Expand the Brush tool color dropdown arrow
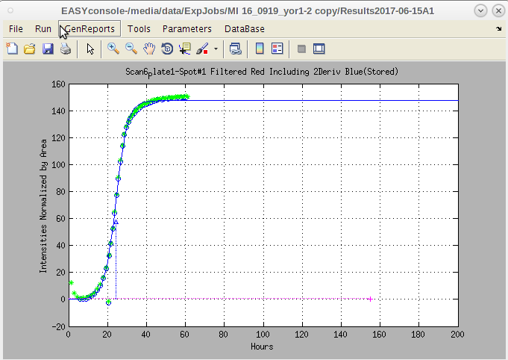This screenshot has width=508, height=360. pos(216,49)
